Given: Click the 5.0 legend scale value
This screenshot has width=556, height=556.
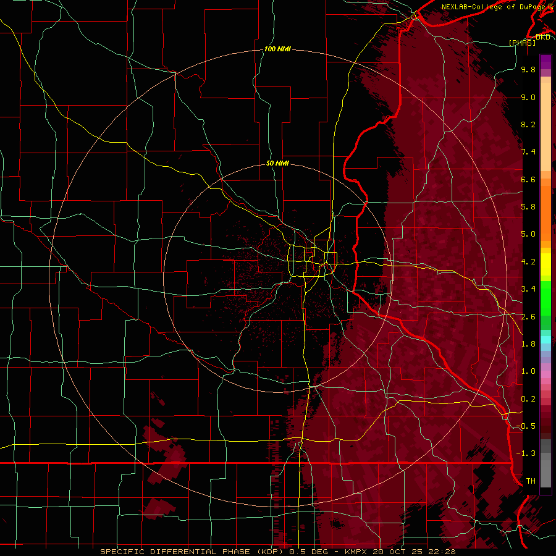Looking at the screenshot, I should point(528,234).
